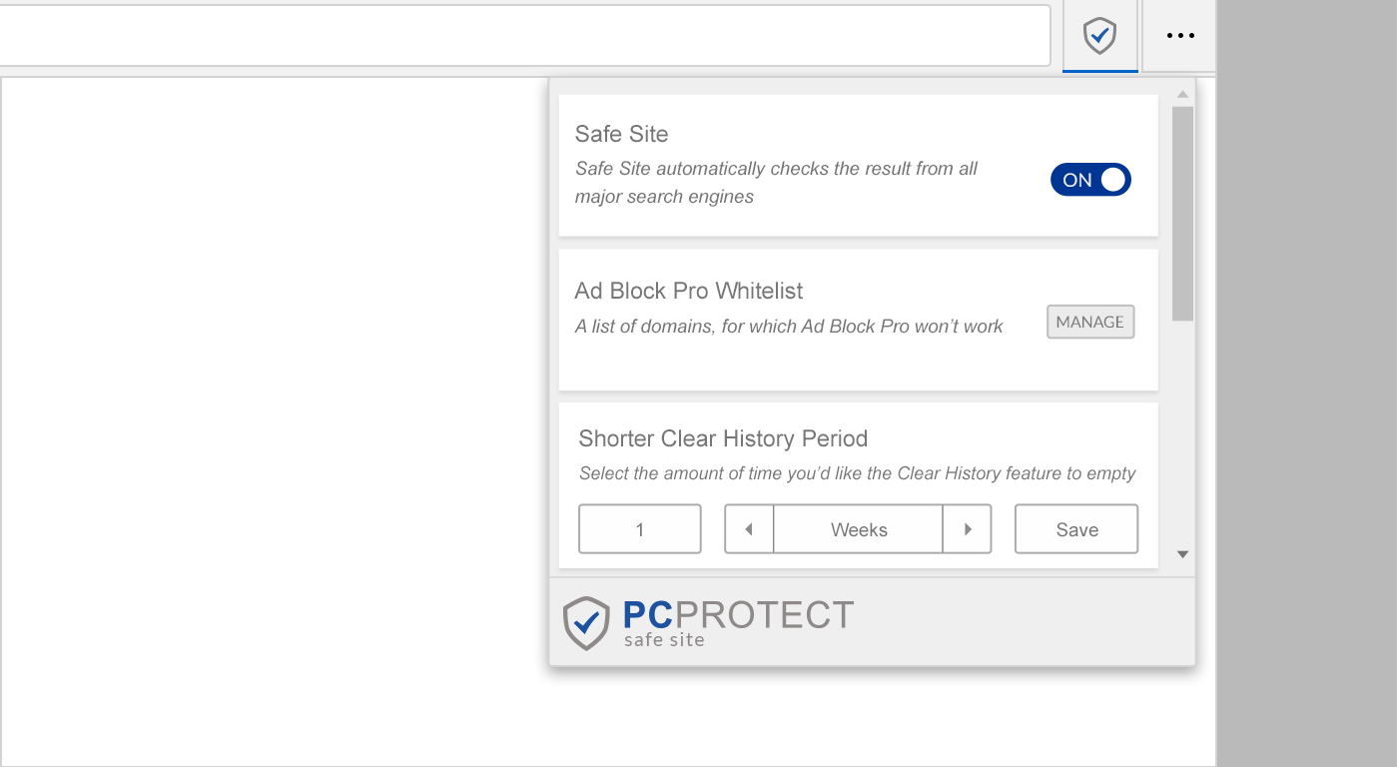Click MANAGE for Ad Block Pro Whitelist

pyautogui.click(x=1089, y=322)
